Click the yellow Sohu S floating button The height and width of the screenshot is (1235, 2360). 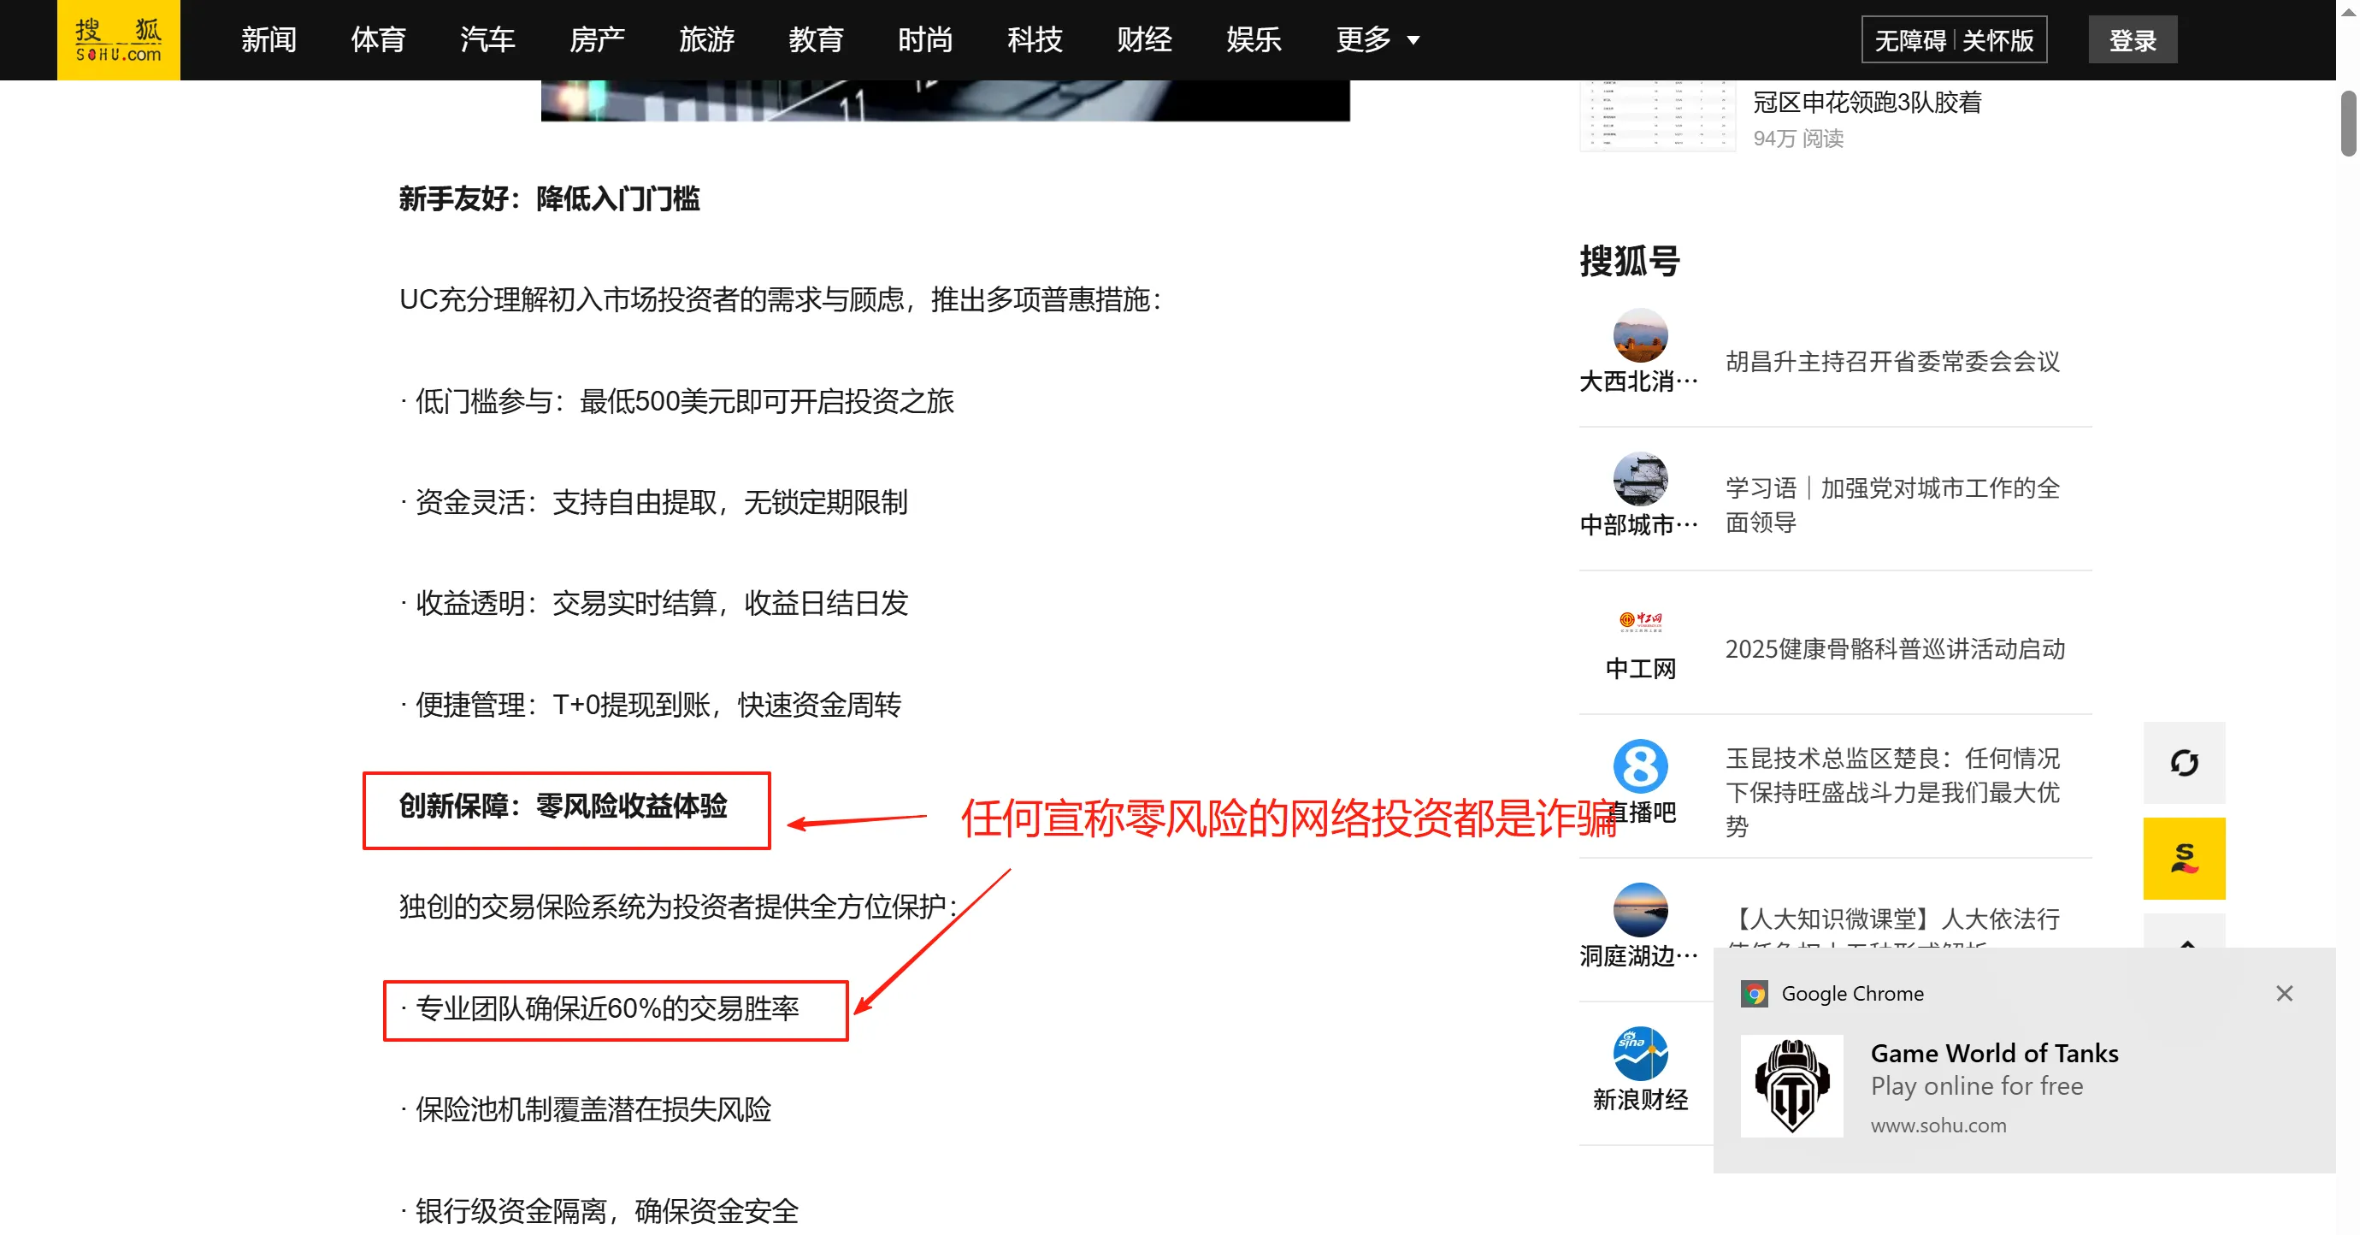click(x=2184, y=859)
